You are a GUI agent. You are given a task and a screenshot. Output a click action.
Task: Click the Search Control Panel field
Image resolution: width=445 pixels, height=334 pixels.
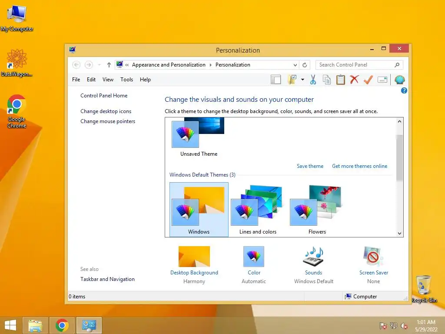tap(359, 65)
